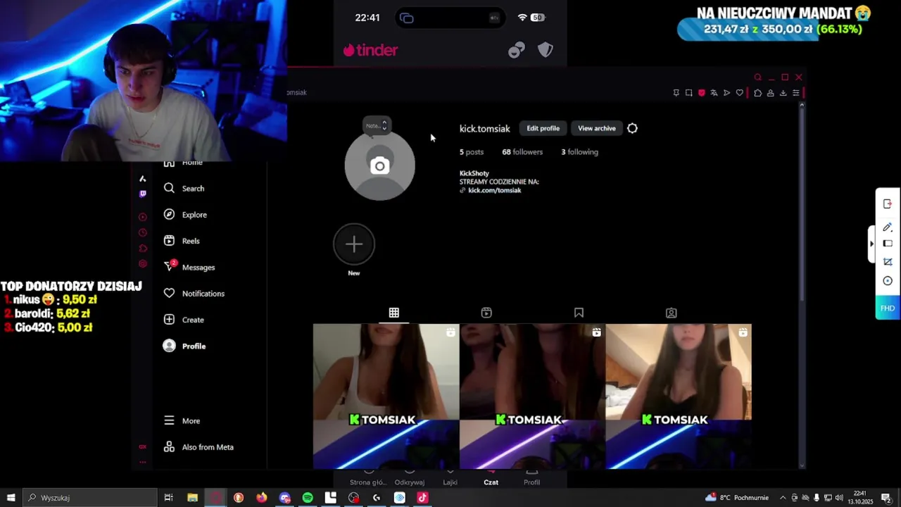Image resolution: width=901 pixels, height=507 pixels.
Task: Click the Edit profile button
Action: tap(543, 128)
